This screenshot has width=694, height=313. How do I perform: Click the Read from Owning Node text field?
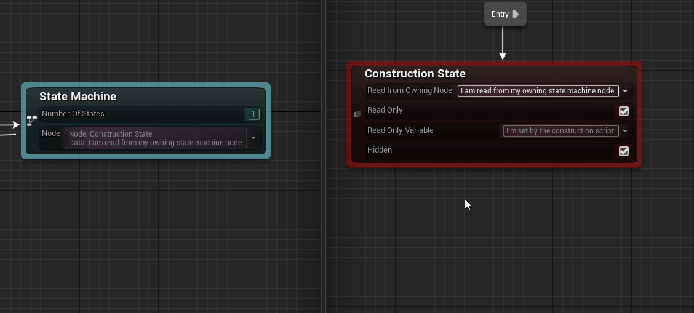point(538,91)
